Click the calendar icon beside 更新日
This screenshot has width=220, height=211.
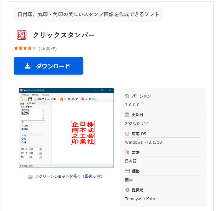coord(127,115)
